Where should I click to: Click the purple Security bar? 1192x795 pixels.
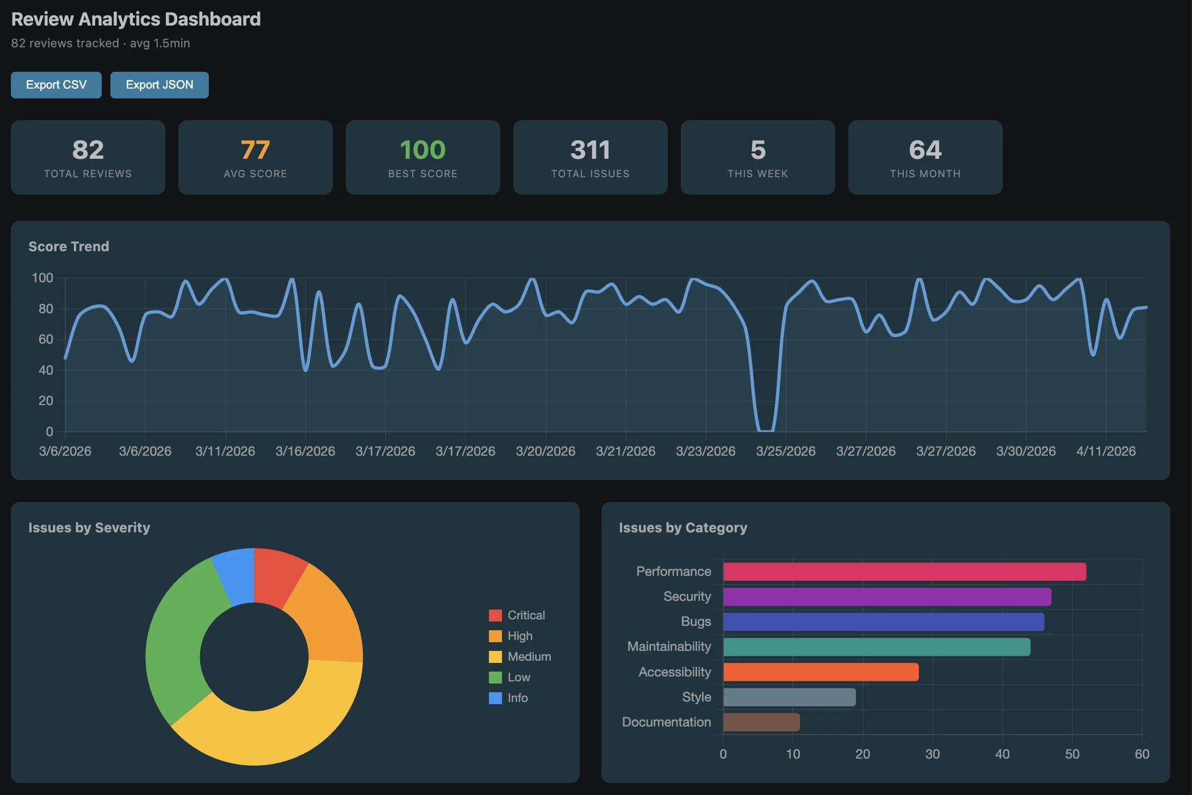[x=886, y=597]
